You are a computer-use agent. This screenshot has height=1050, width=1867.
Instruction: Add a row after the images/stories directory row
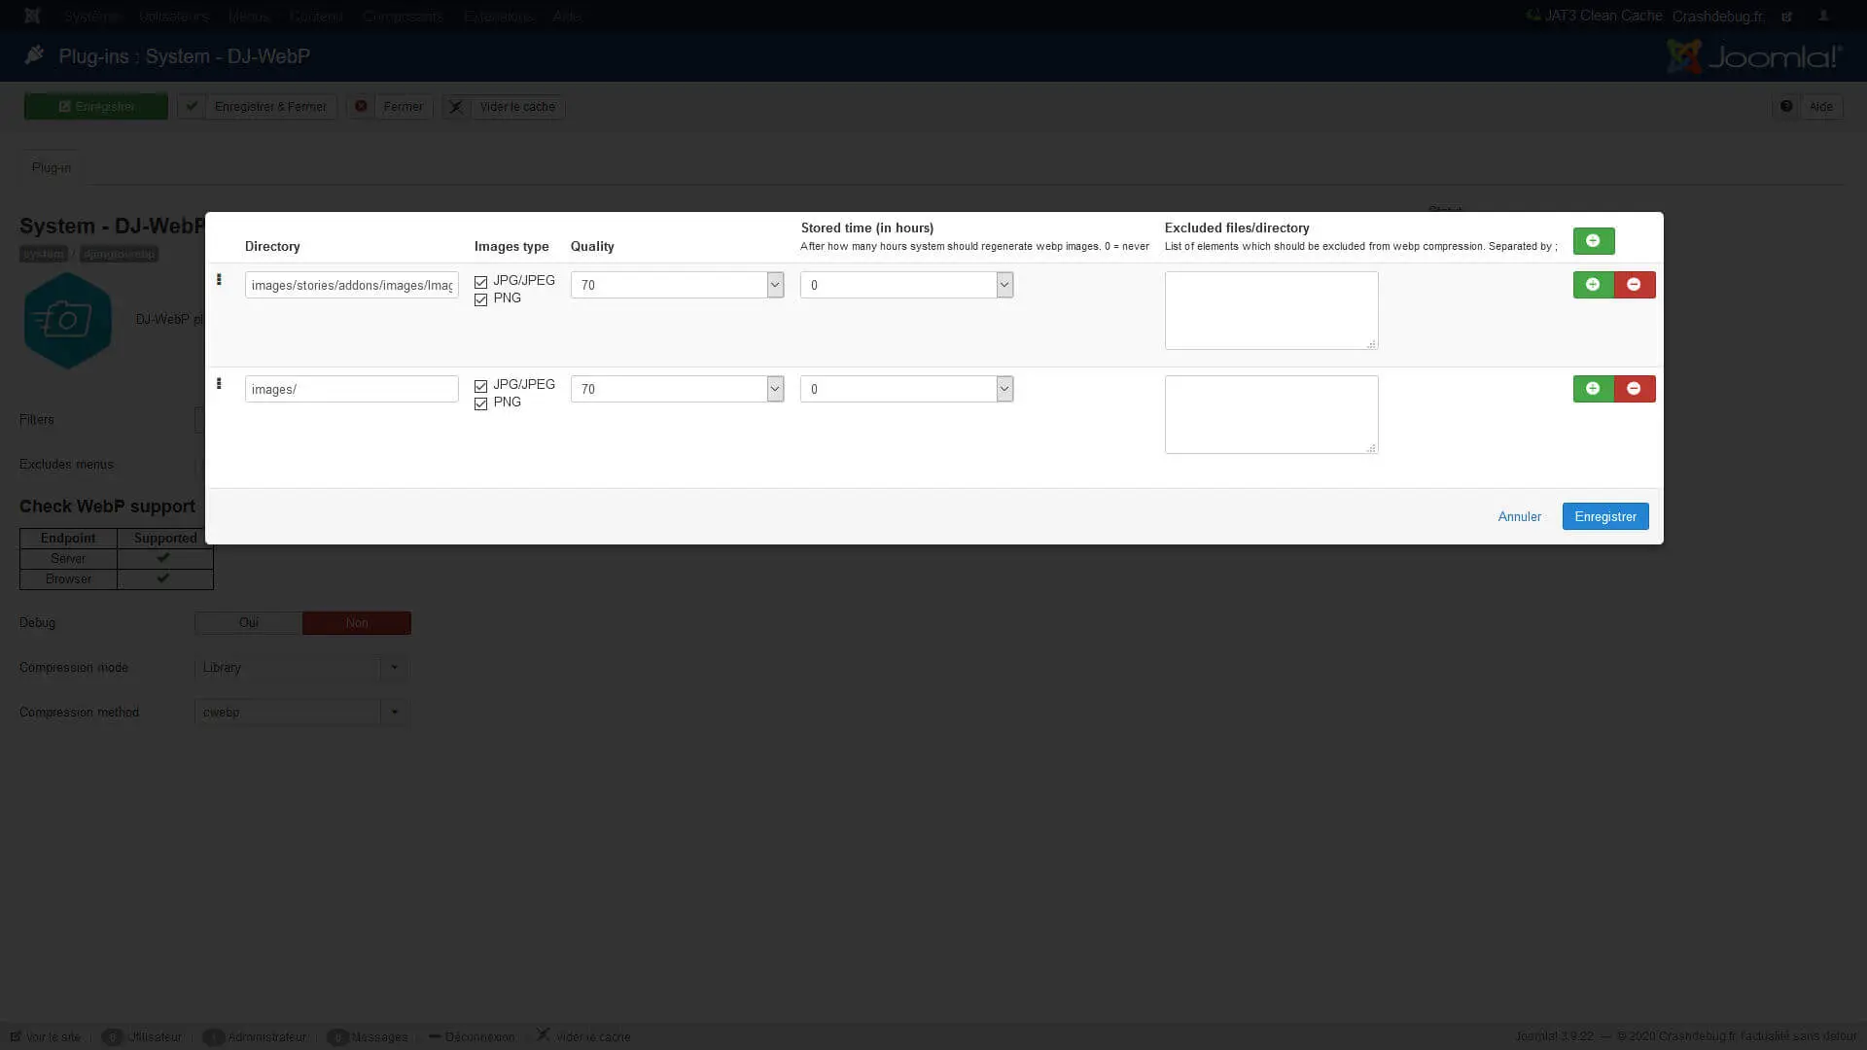click(1593, 285)
